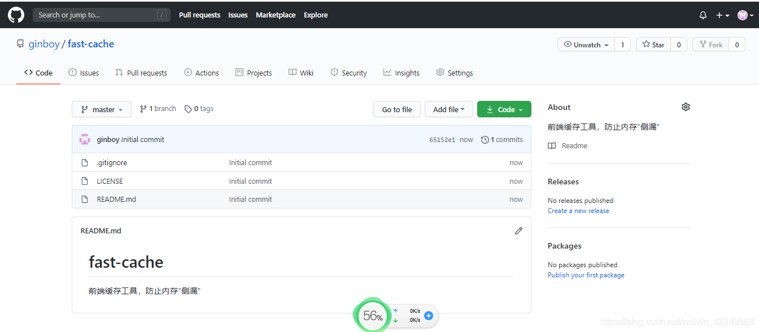The image size is (759, 332).
Task: Go to Explore
Action: [316, 15]
